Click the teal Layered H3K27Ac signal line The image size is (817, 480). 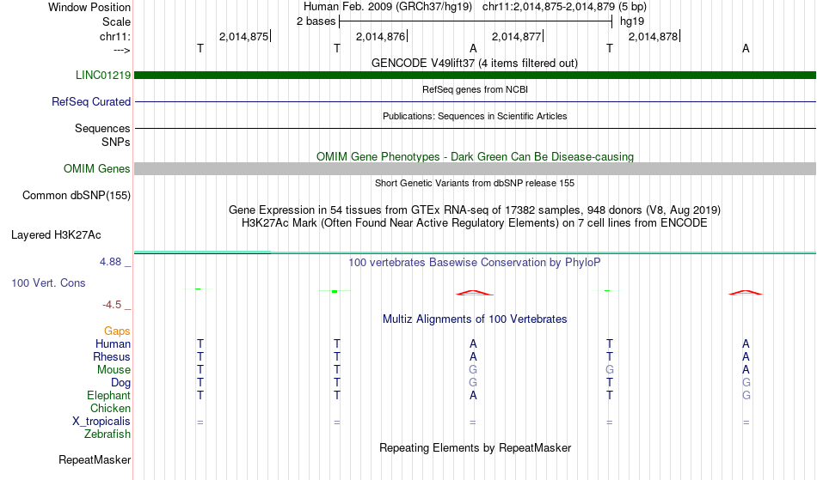point(476,252)
